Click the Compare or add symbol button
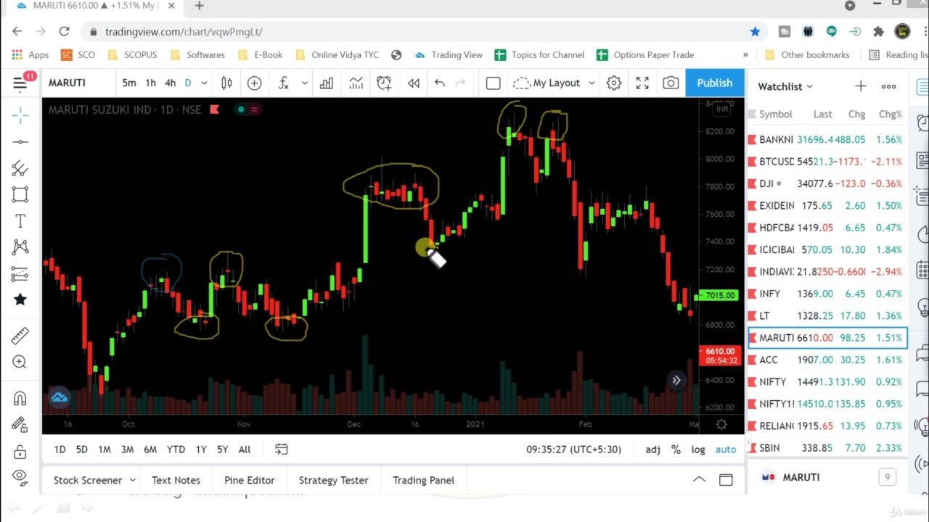Viewport: 929px width, 522px height. (x=254, y=83)
